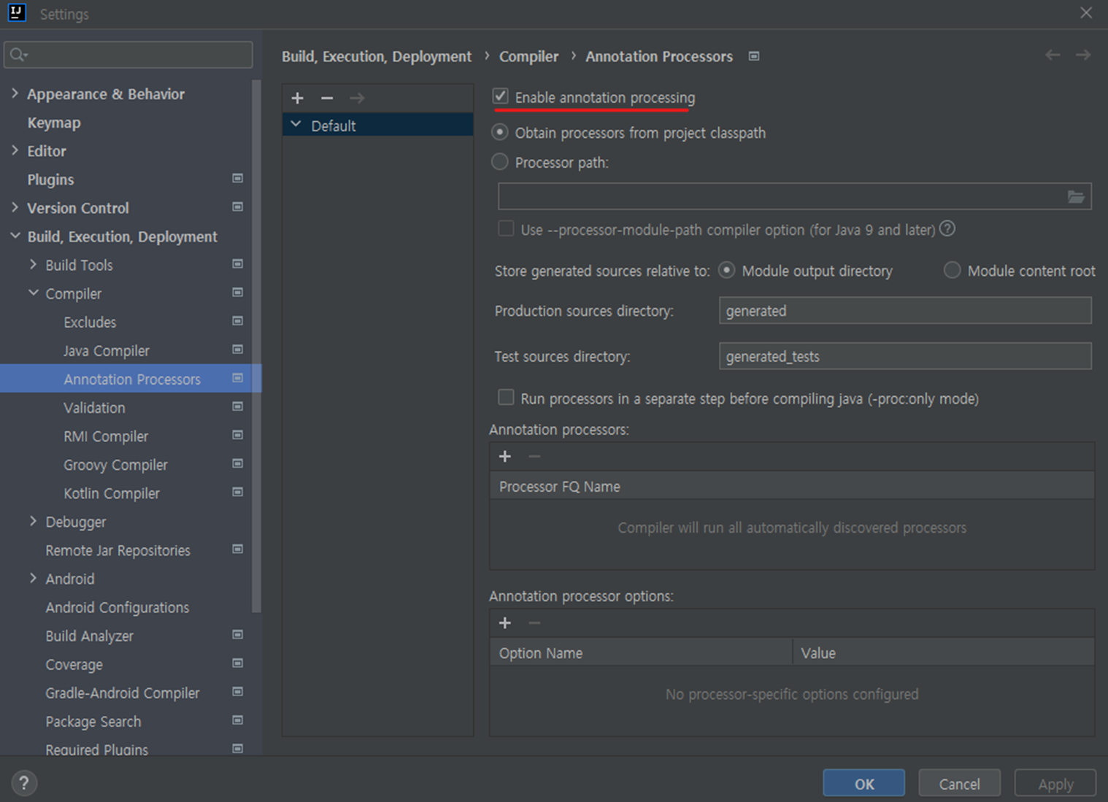Click project icon next to Build Analyzer

tap(237, 635)
